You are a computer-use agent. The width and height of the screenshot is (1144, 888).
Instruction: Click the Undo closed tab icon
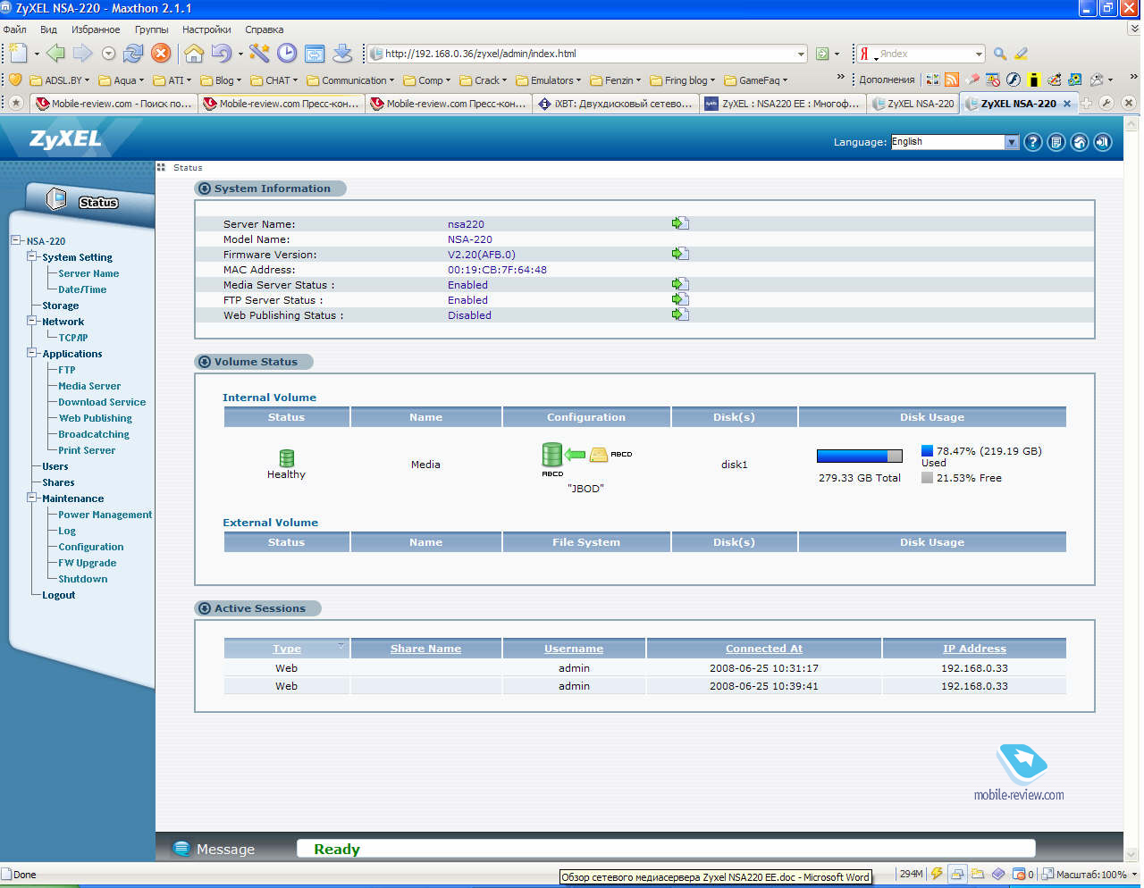pyautogui.click(x=222, y=54)
